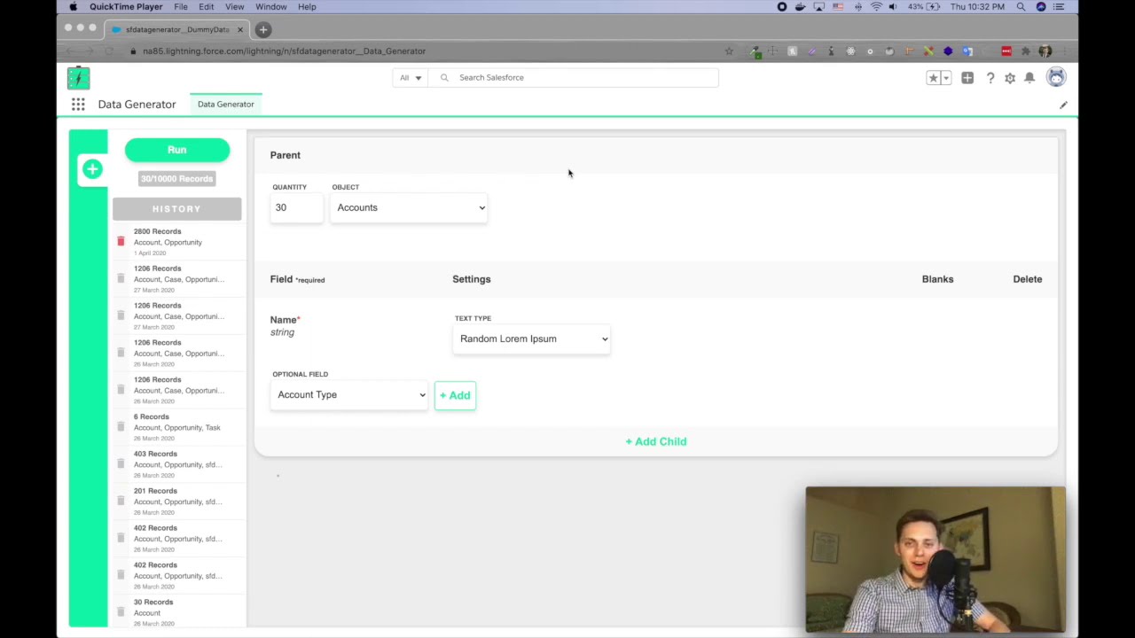The width and height of the screenshot is (1135, 638).
Task: Click the Data Generator app logo
Action: coord(78,78)
